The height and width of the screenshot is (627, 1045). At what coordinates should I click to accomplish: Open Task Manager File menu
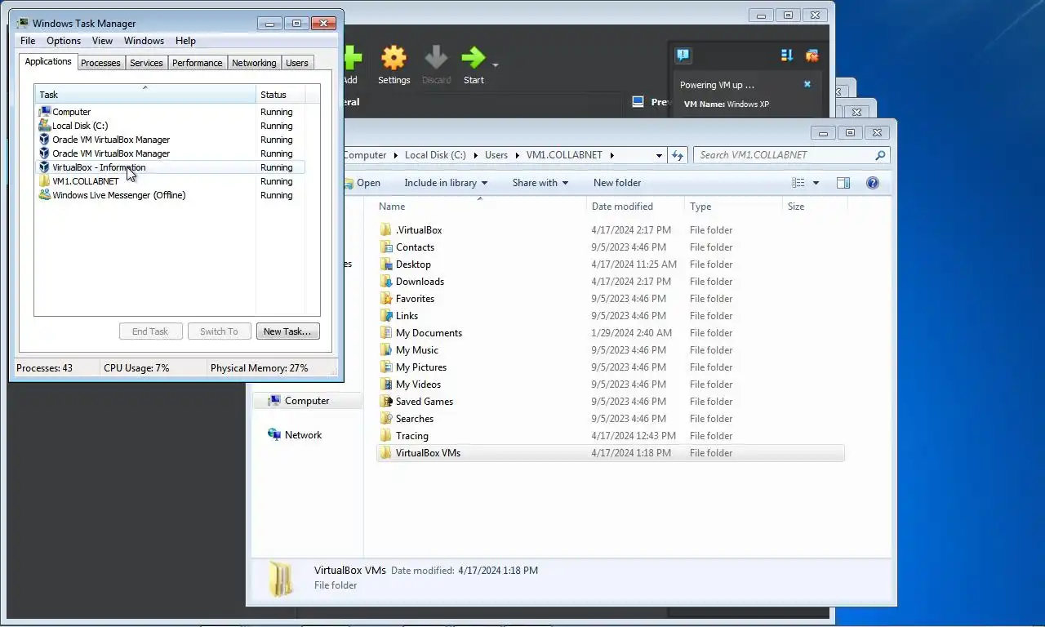(28, 41)
